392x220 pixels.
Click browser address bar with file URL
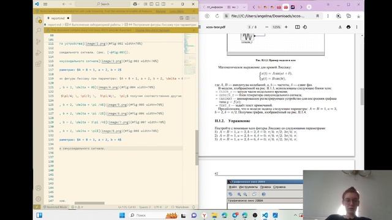pyautogui.click(x=268, y=16)
